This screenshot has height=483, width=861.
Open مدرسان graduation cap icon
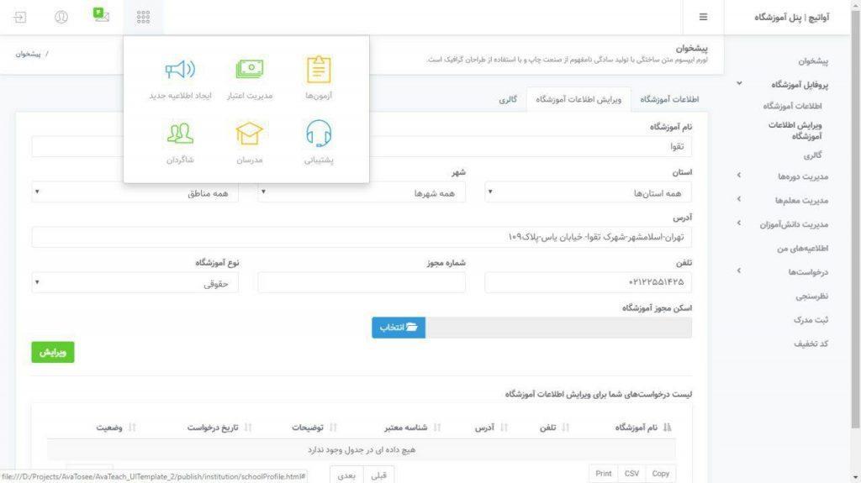[250, 134]
